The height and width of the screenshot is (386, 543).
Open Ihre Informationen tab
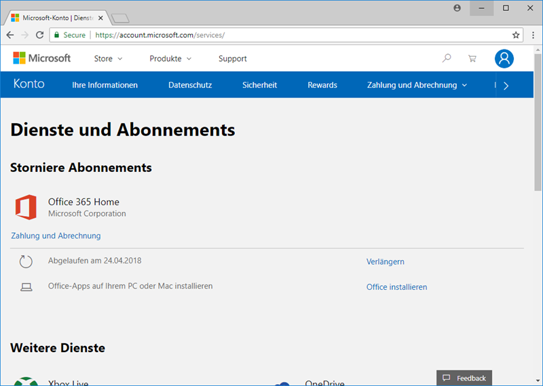coord(105,85)
